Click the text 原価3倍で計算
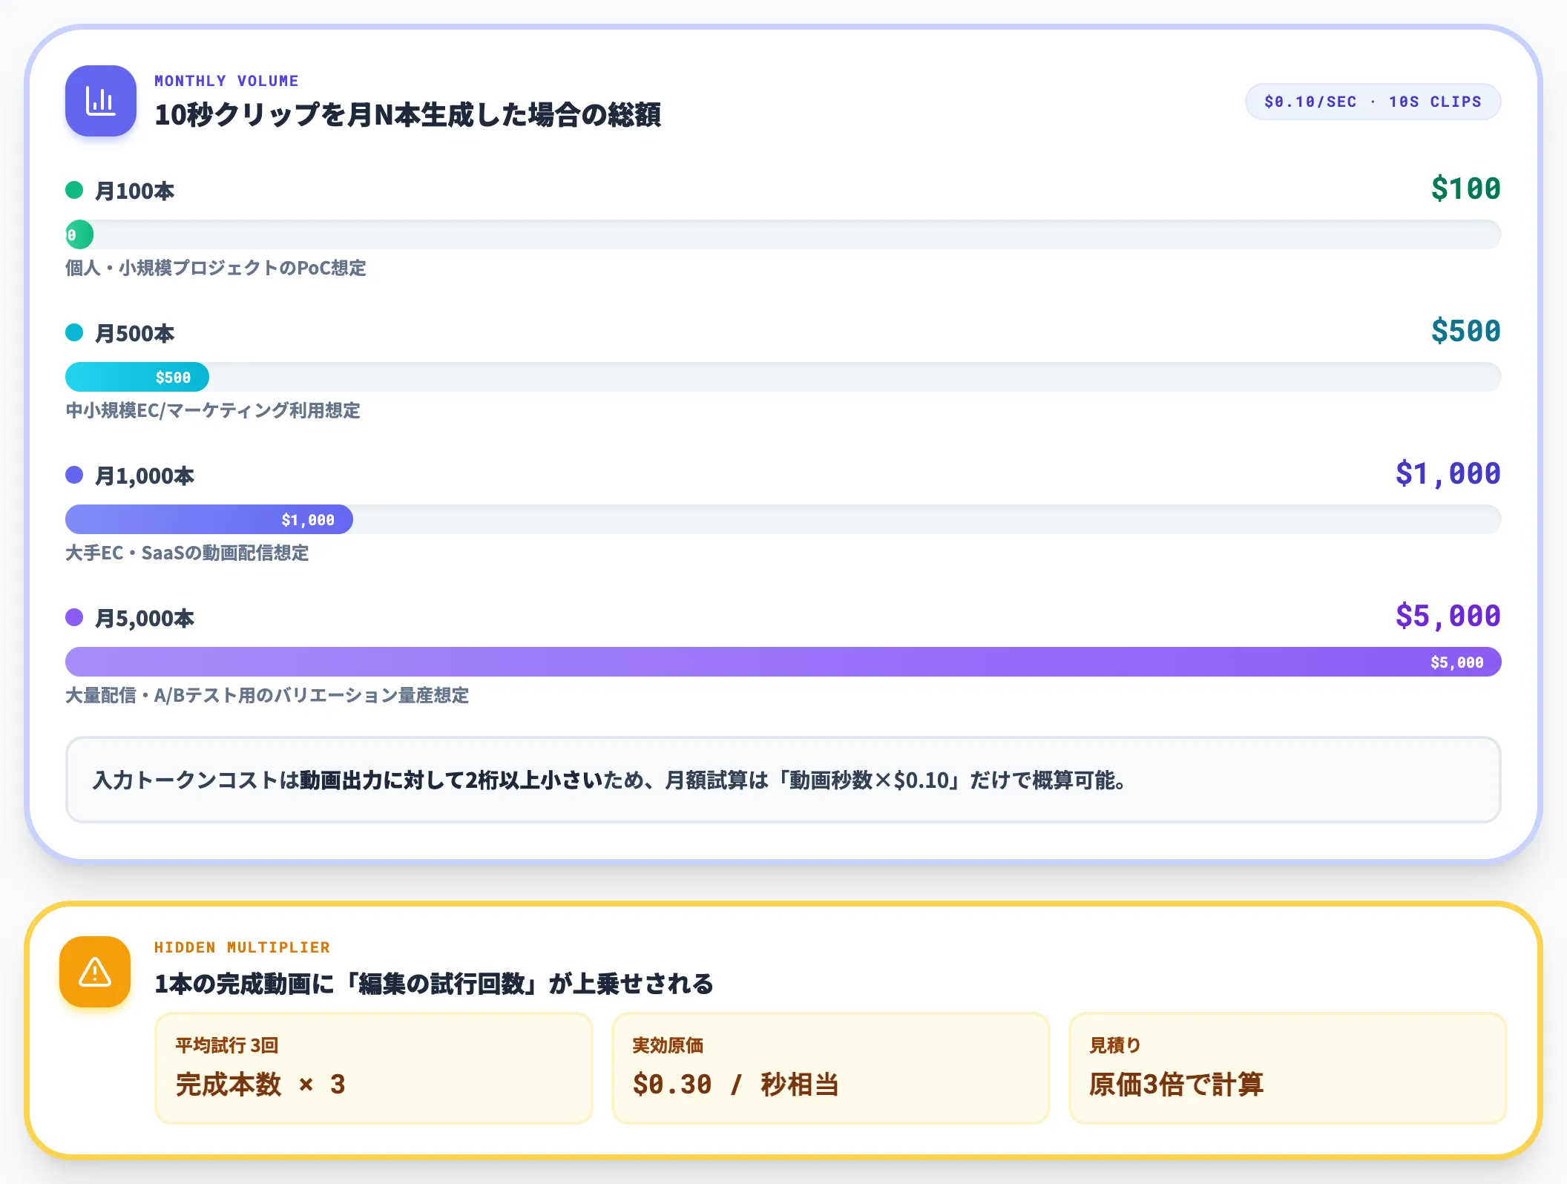 (1176, 1085)
